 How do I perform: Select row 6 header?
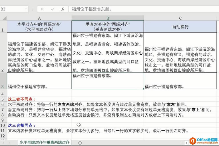[3, 104]
